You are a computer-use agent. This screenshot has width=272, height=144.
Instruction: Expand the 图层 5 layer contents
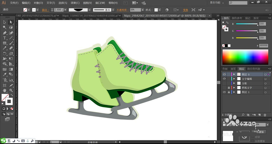tap(234, 74)
